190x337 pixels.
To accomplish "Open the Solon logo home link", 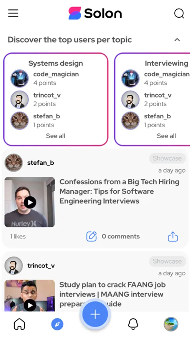I will pos(95,13).
